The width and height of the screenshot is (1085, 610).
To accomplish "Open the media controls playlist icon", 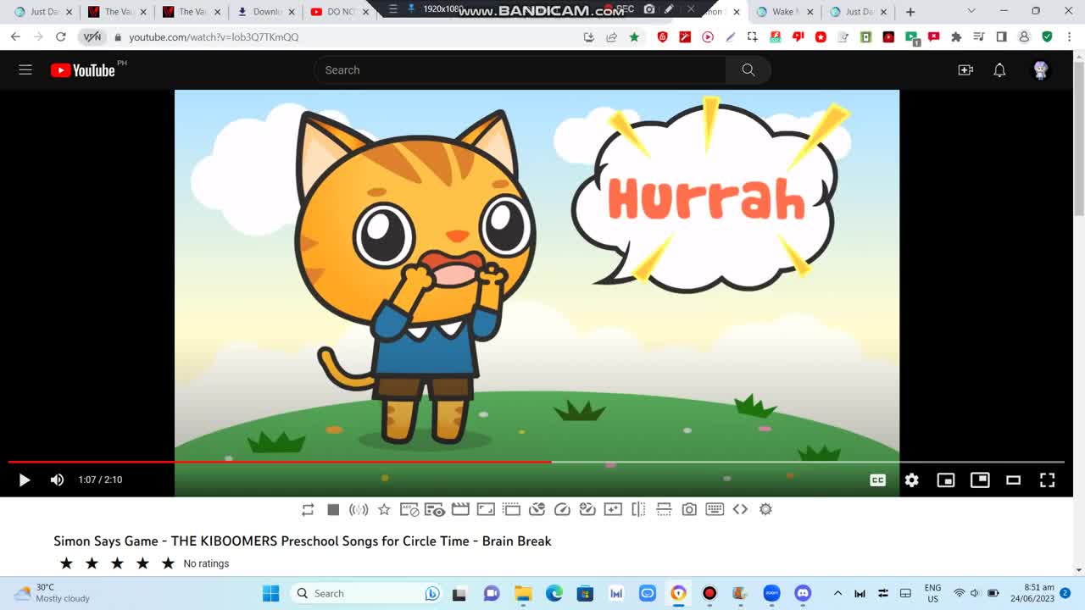I will pyautogui.click(x=979, y=37).
